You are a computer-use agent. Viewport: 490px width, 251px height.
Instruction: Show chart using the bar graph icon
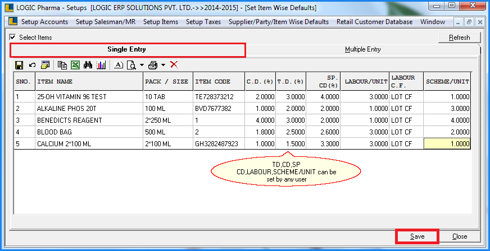101,65
